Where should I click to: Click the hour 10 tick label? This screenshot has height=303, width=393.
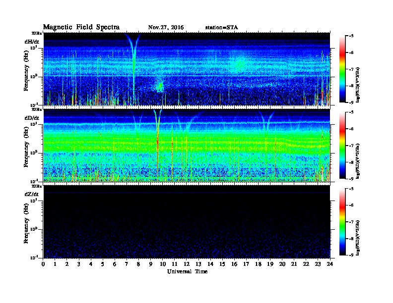162,264
